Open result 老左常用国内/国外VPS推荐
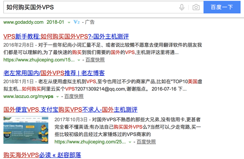Screen dimensions: 244x159 pos(54,73)
